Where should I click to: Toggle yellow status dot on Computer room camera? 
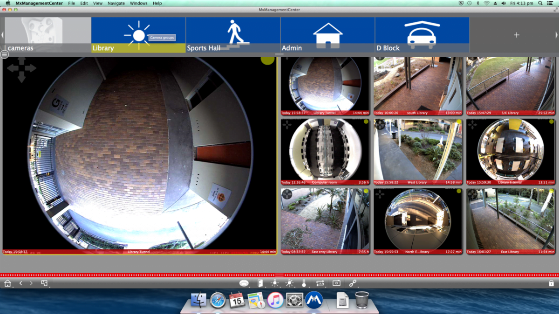pyautogui.click(x=366, y=121)
